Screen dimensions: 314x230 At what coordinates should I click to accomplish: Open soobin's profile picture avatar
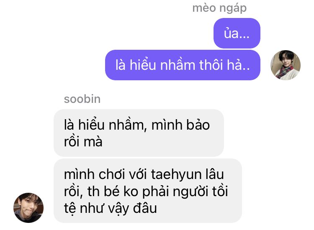tap(28, 207)
